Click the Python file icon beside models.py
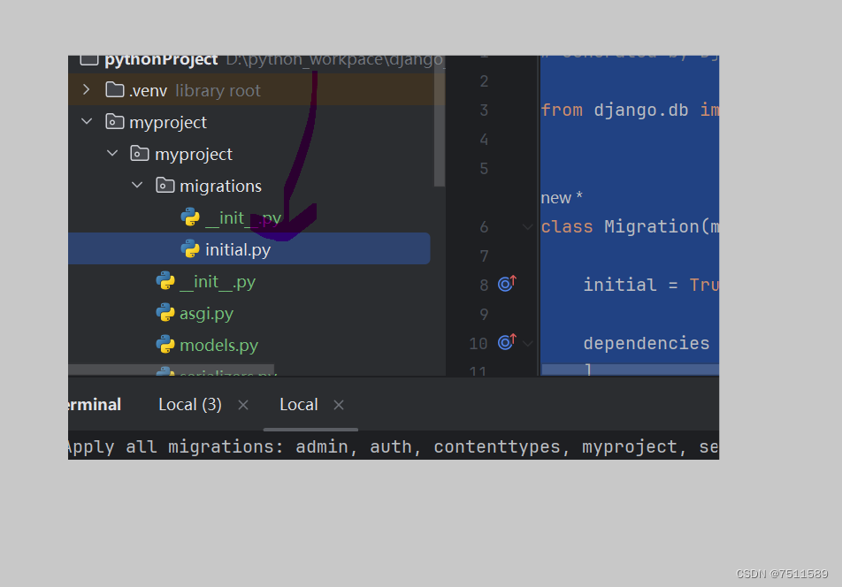The image size is (842, 587). pyautogui.click(x=166, y=345)
